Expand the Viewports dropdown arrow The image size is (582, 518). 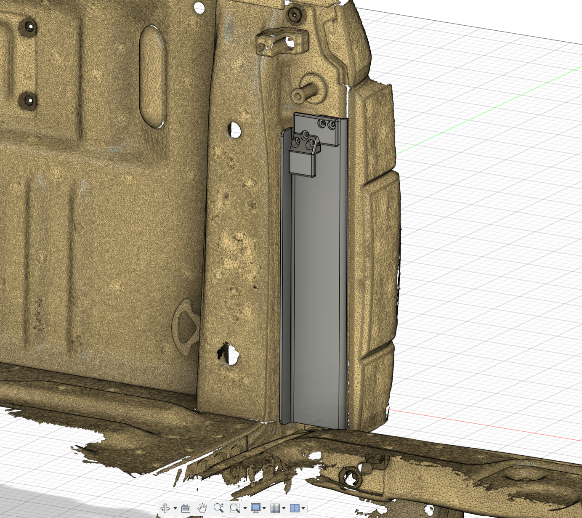303,509
